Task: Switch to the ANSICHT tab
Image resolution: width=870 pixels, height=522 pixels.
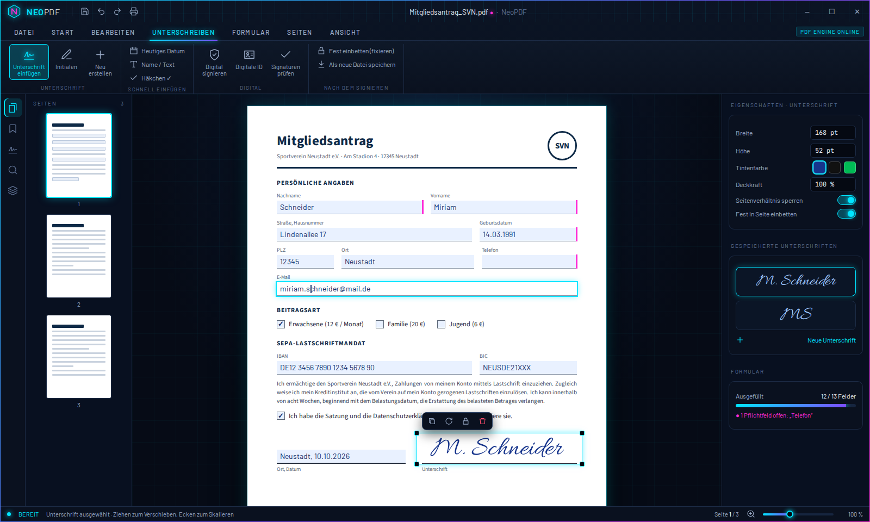Action: pyautogui.click(x=345, y=33)
